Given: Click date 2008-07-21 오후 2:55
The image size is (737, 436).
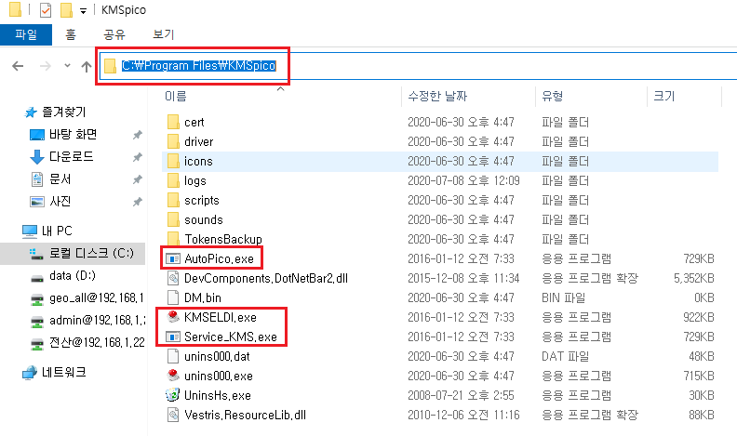Looking at the screenshot, I should click(x=461, y=395).
